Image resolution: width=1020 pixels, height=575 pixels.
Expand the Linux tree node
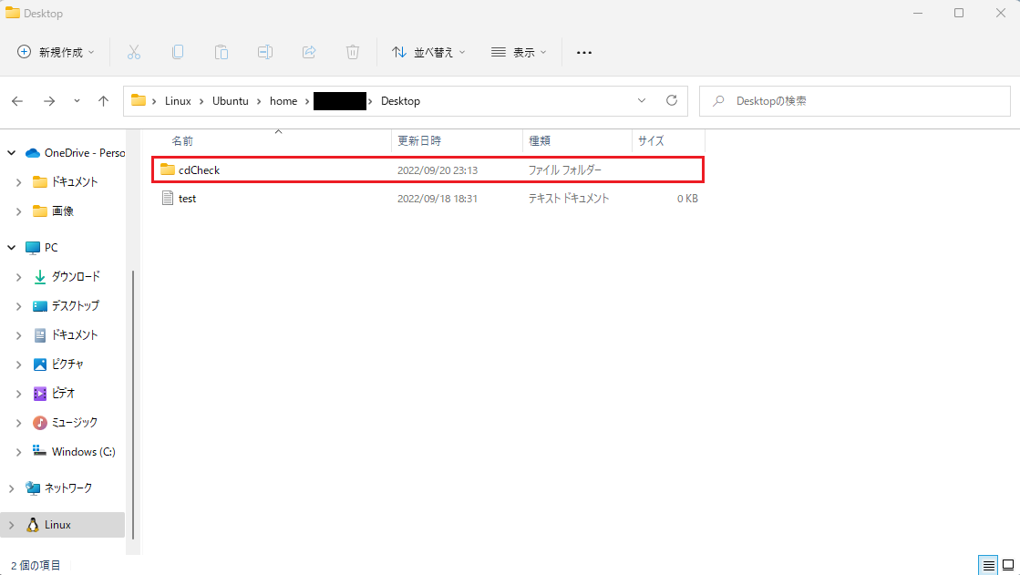pos(12,525)
